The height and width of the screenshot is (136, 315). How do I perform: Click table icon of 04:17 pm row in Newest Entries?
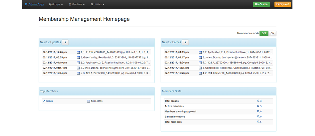[200, 57]
